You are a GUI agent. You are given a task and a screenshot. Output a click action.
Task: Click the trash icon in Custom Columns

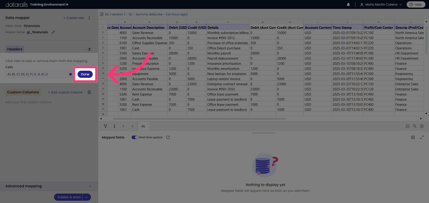[x=89, y=92]
